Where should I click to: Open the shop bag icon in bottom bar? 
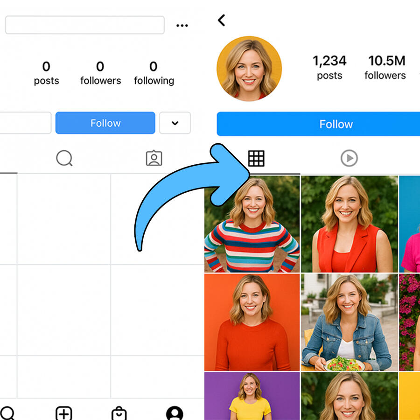119,413
